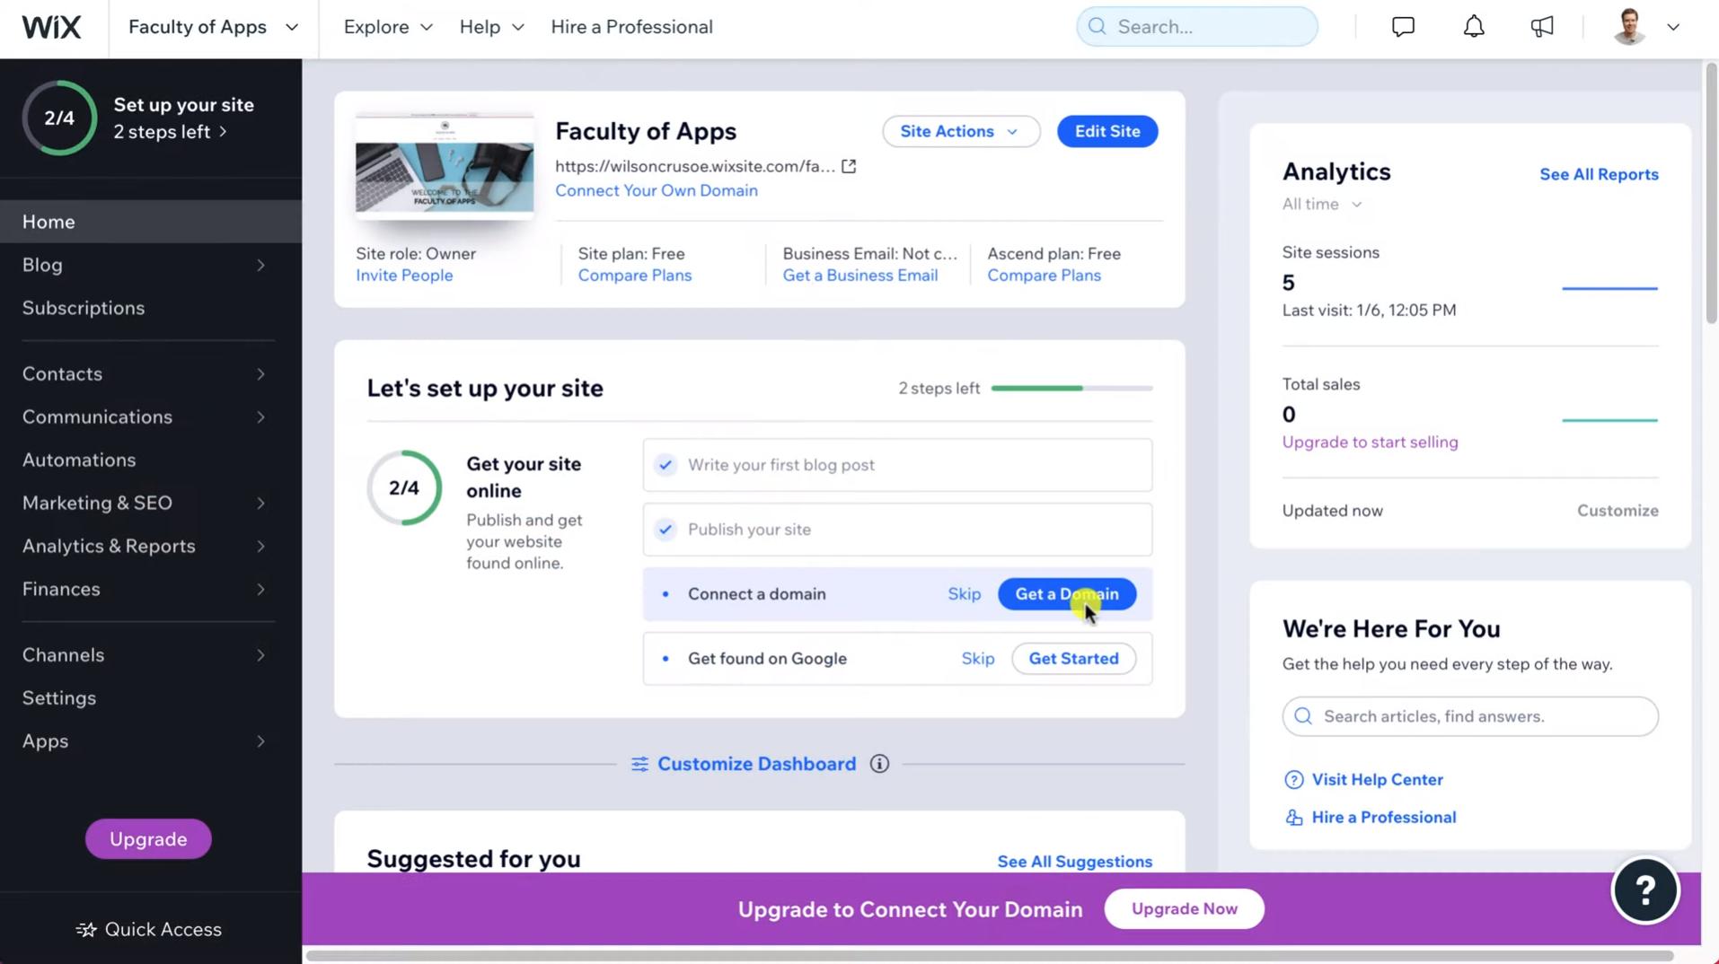
Task: Click the info icon next to Customize Dashboard
Action: pos(879,763)
